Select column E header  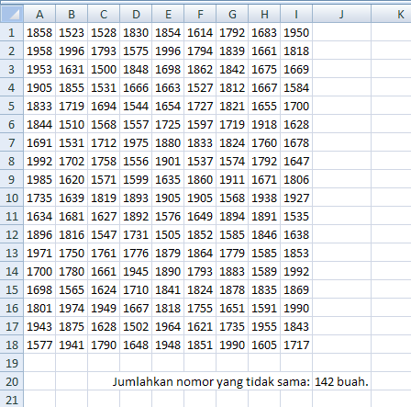168,14
